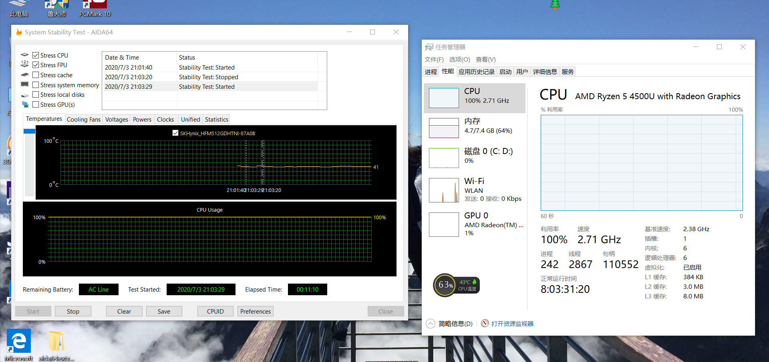Click the Status column header
Screen dimensions: 769x362
[x=247, y=57]
